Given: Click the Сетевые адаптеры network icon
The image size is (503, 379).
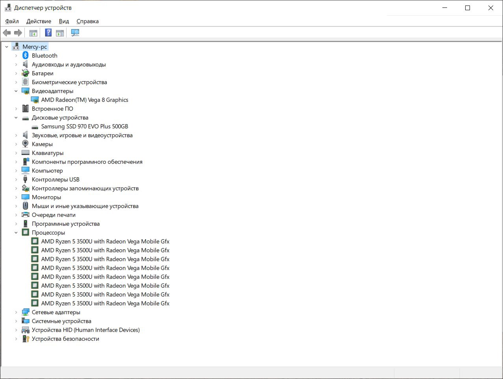Looking at the screenshot, I should pyautogui.click(x=26, y=312).
